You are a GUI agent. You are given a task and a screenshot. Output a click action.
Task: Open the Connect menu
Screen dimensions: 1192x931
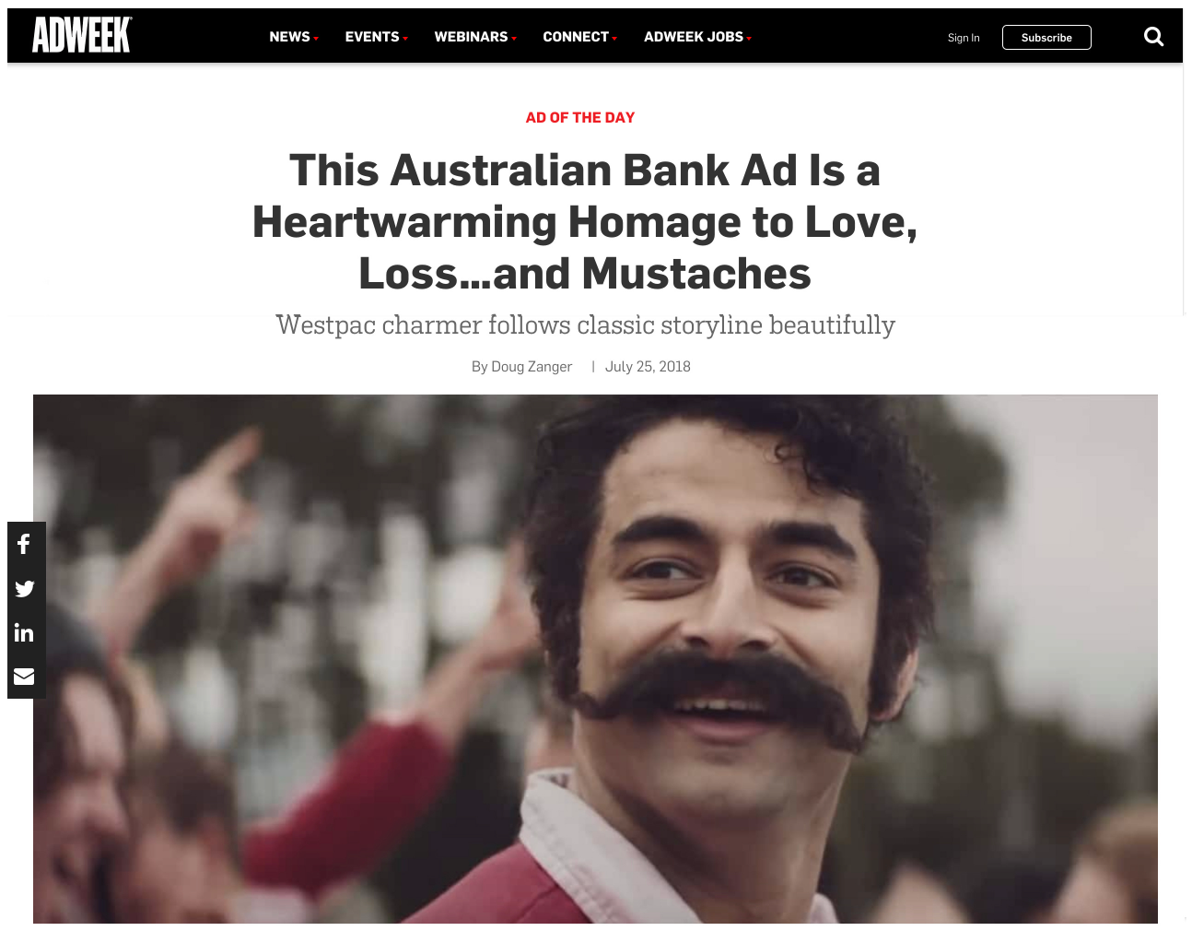coord(579,37)
